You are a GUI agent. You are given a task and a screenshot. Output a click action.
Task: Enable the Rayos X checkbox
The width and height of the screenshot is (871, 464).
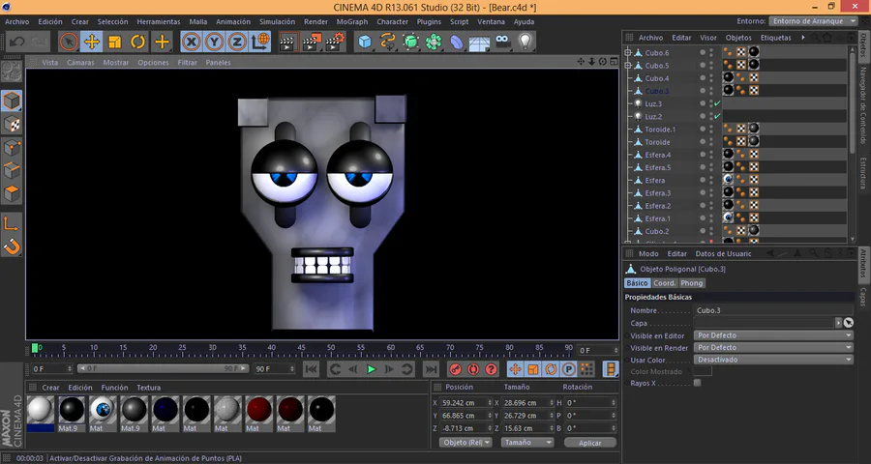(697, 384)
